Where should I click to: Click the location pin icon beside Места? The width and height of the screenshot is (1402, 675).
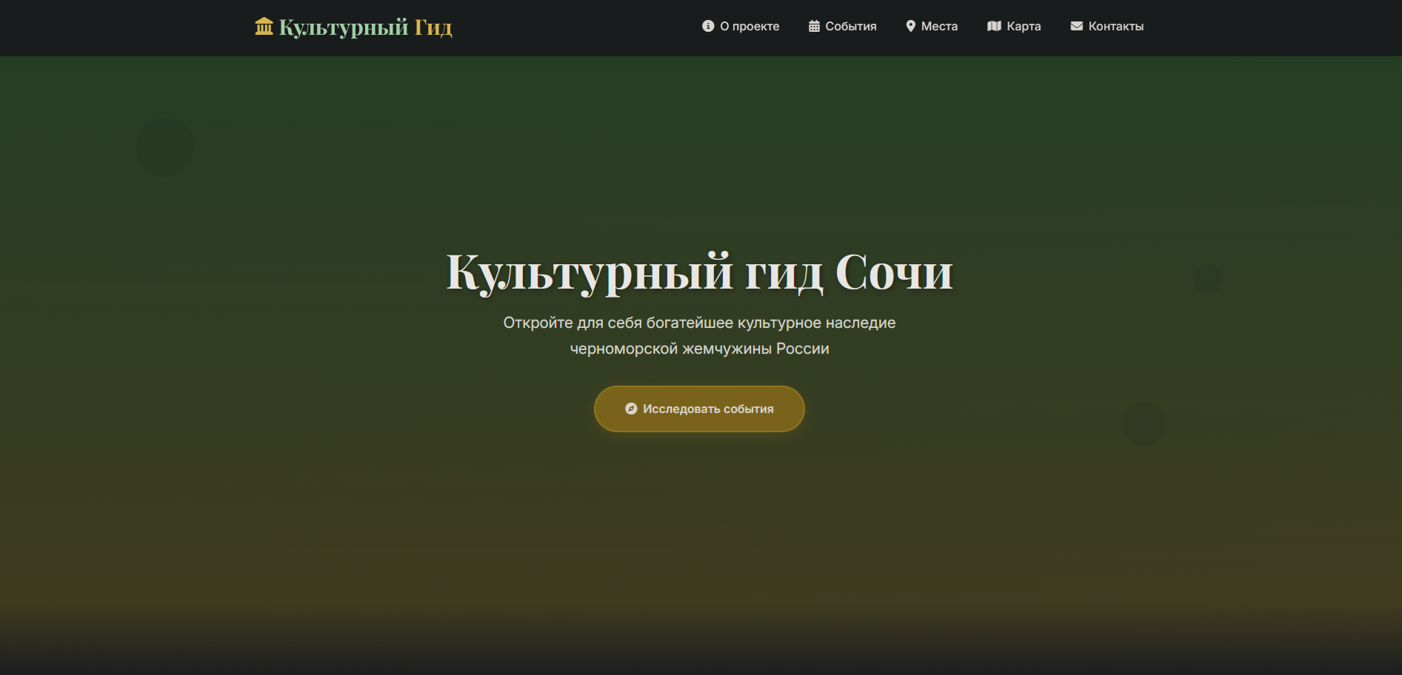910,26
